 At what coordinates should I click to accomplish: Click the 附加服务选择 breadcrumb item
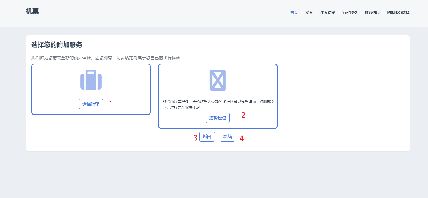[398, 12]
